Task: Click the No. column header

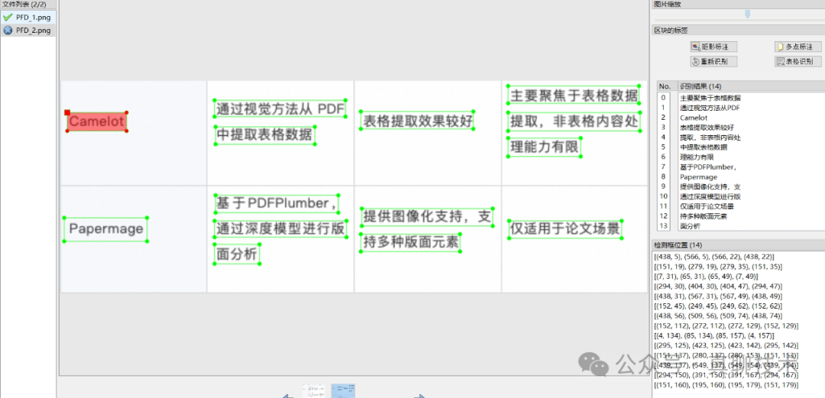Action: tap(665, 86)
